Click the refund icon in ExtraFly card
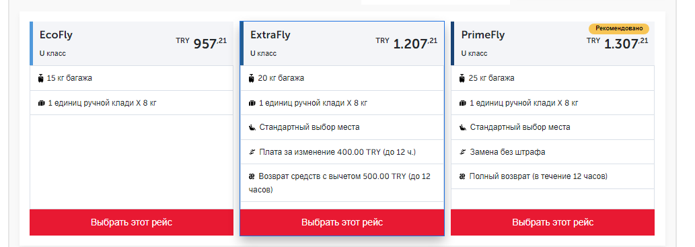The height and width of the screenshot is (247, 695). tap(252, 176)
